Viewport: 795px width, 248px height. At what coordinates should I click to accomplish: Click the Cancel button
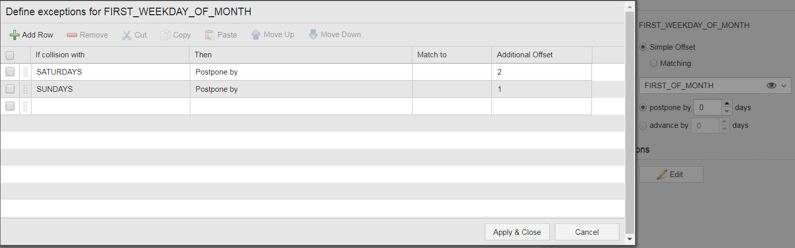(x=587, y=232)
